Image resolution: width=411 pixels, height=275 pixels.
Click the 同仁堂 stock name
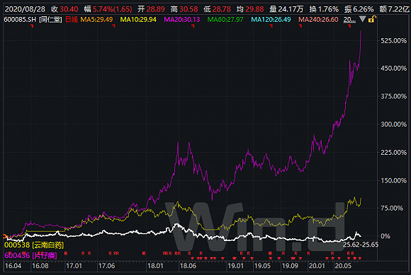[50, 20]
